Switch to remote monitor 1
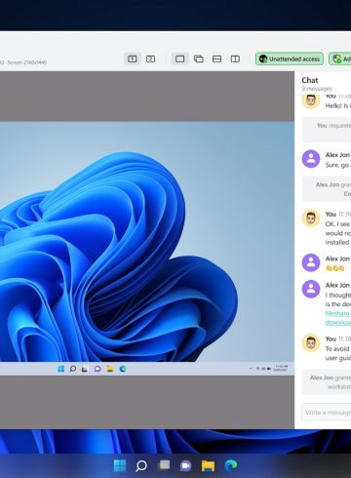 click(x=132, y=59)
